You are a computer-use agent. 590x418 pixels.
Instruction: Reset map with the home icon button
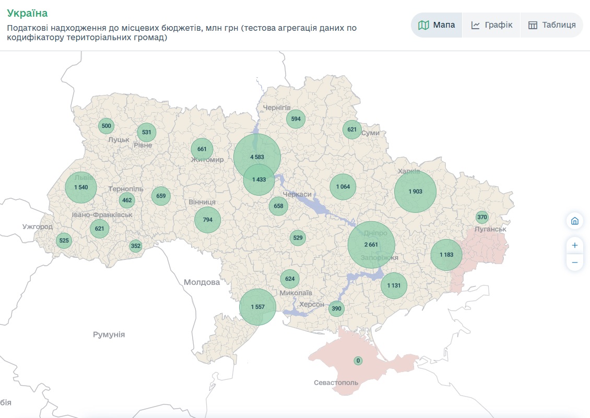click(574, 221)
